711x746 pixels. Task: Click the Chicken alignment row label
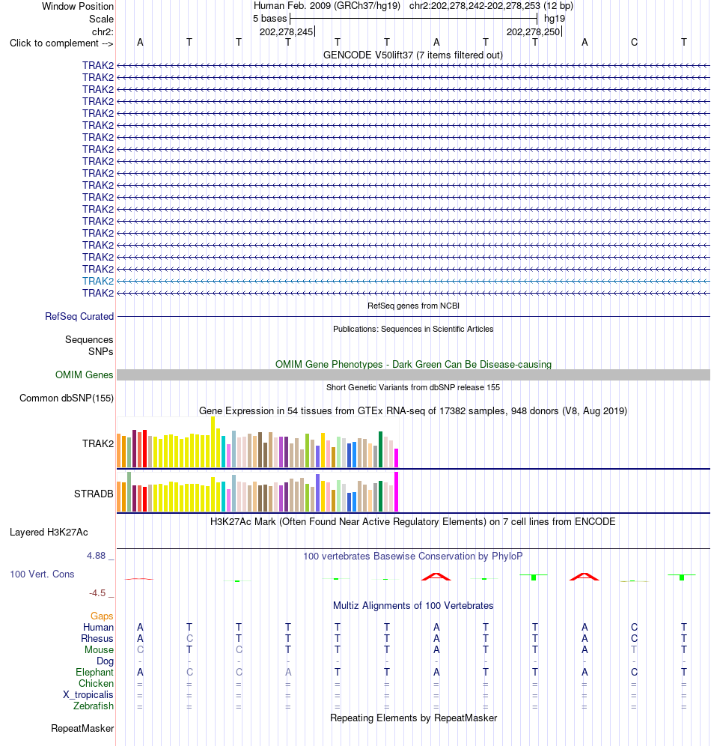tap(96, 684)
